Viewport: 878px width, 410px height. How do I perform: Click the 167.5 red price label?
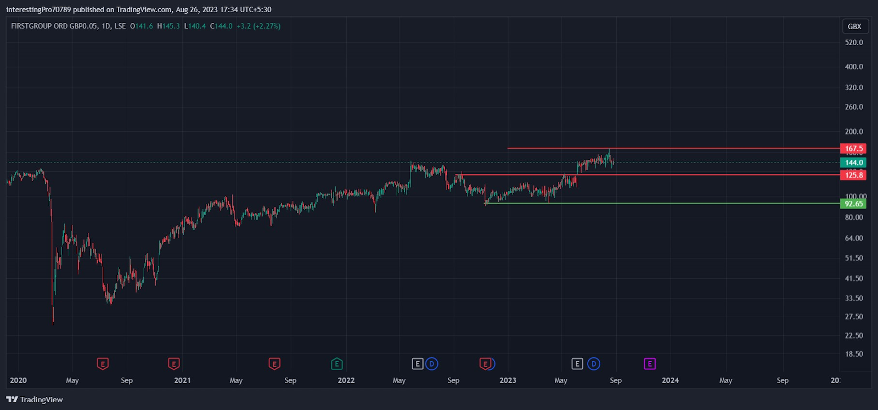point(854,149)
